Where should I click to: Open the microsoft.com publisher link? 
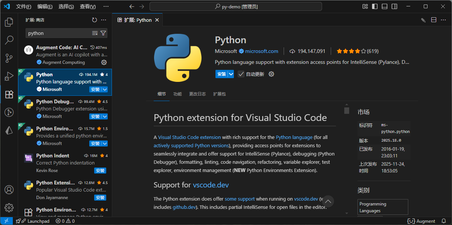tap(261, 51)
